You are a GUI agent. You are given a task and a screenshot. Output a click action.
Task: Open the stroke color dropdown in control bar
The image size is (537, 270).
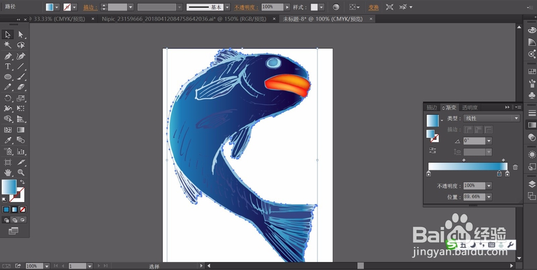coord(74,7)
